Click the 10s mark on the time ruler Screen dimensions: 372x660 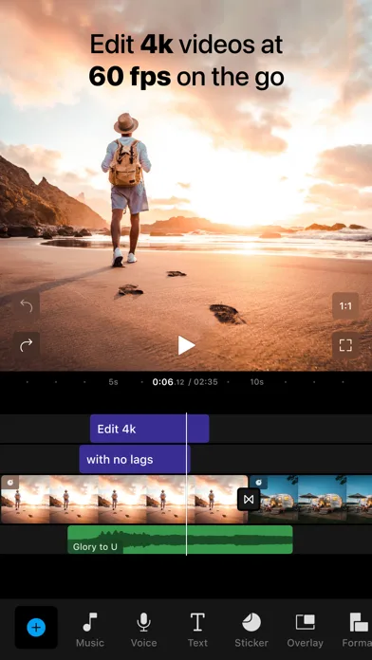(x=256, y=382)
